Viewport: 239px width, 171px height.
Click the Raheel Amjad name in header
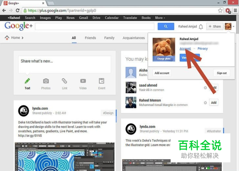pos(188,27)
